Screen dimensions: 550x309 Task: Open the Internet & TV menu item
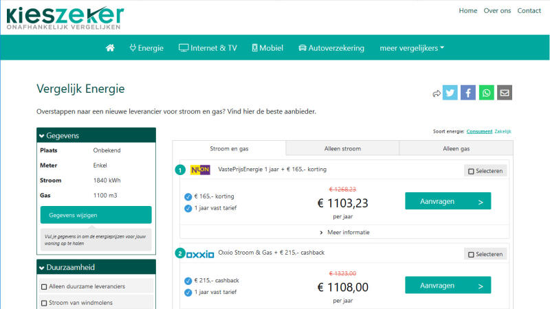[x=208, y=48]
